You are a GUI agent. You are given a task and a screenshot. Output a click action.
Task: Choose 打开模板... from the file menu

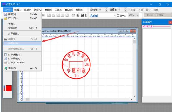(23, 34)
